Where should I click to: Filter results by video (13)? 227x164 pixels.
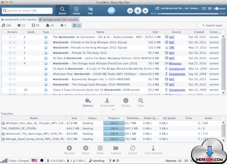pyautogui.click(x=21, y=25)
